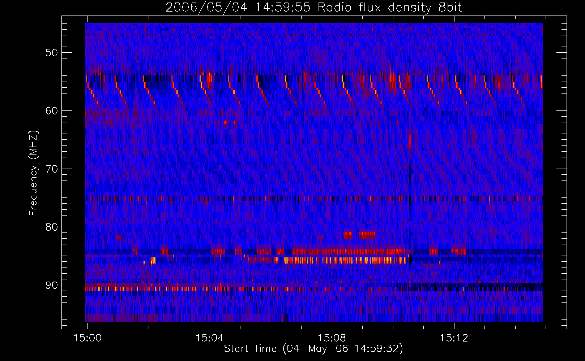Click the plot title showing 2006/05/04 14:59:55

coord(314,8)
